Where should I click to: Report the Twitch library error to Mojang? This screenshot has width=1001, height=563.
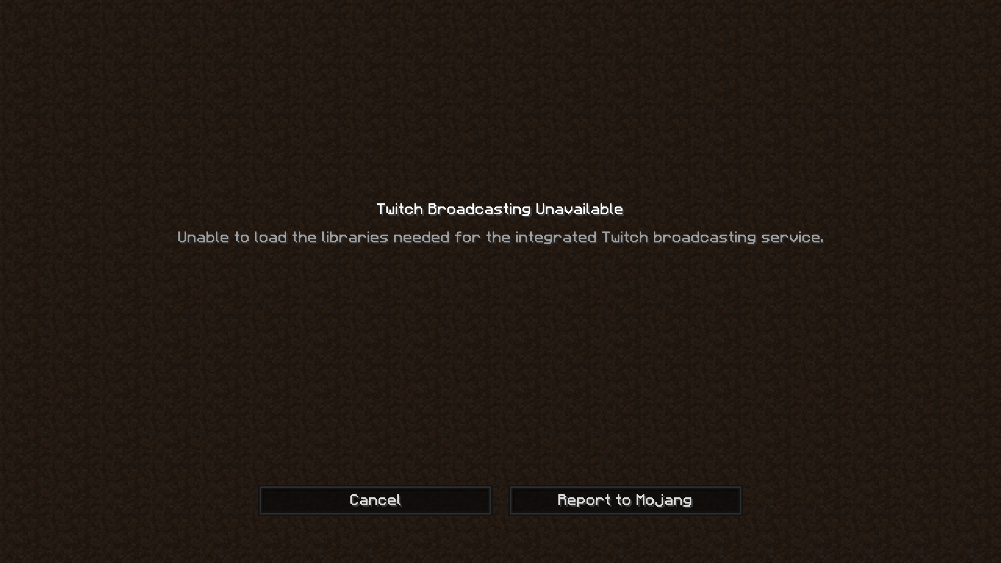click(x=626, y=500)
